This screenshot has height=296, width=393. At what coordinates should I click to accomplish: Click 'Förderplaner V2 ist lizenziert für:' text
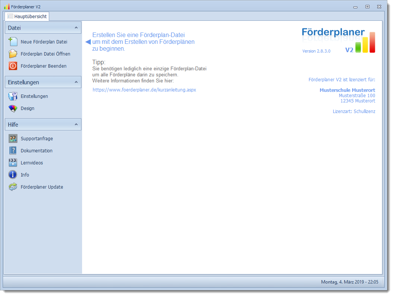(x=342, y=80)
